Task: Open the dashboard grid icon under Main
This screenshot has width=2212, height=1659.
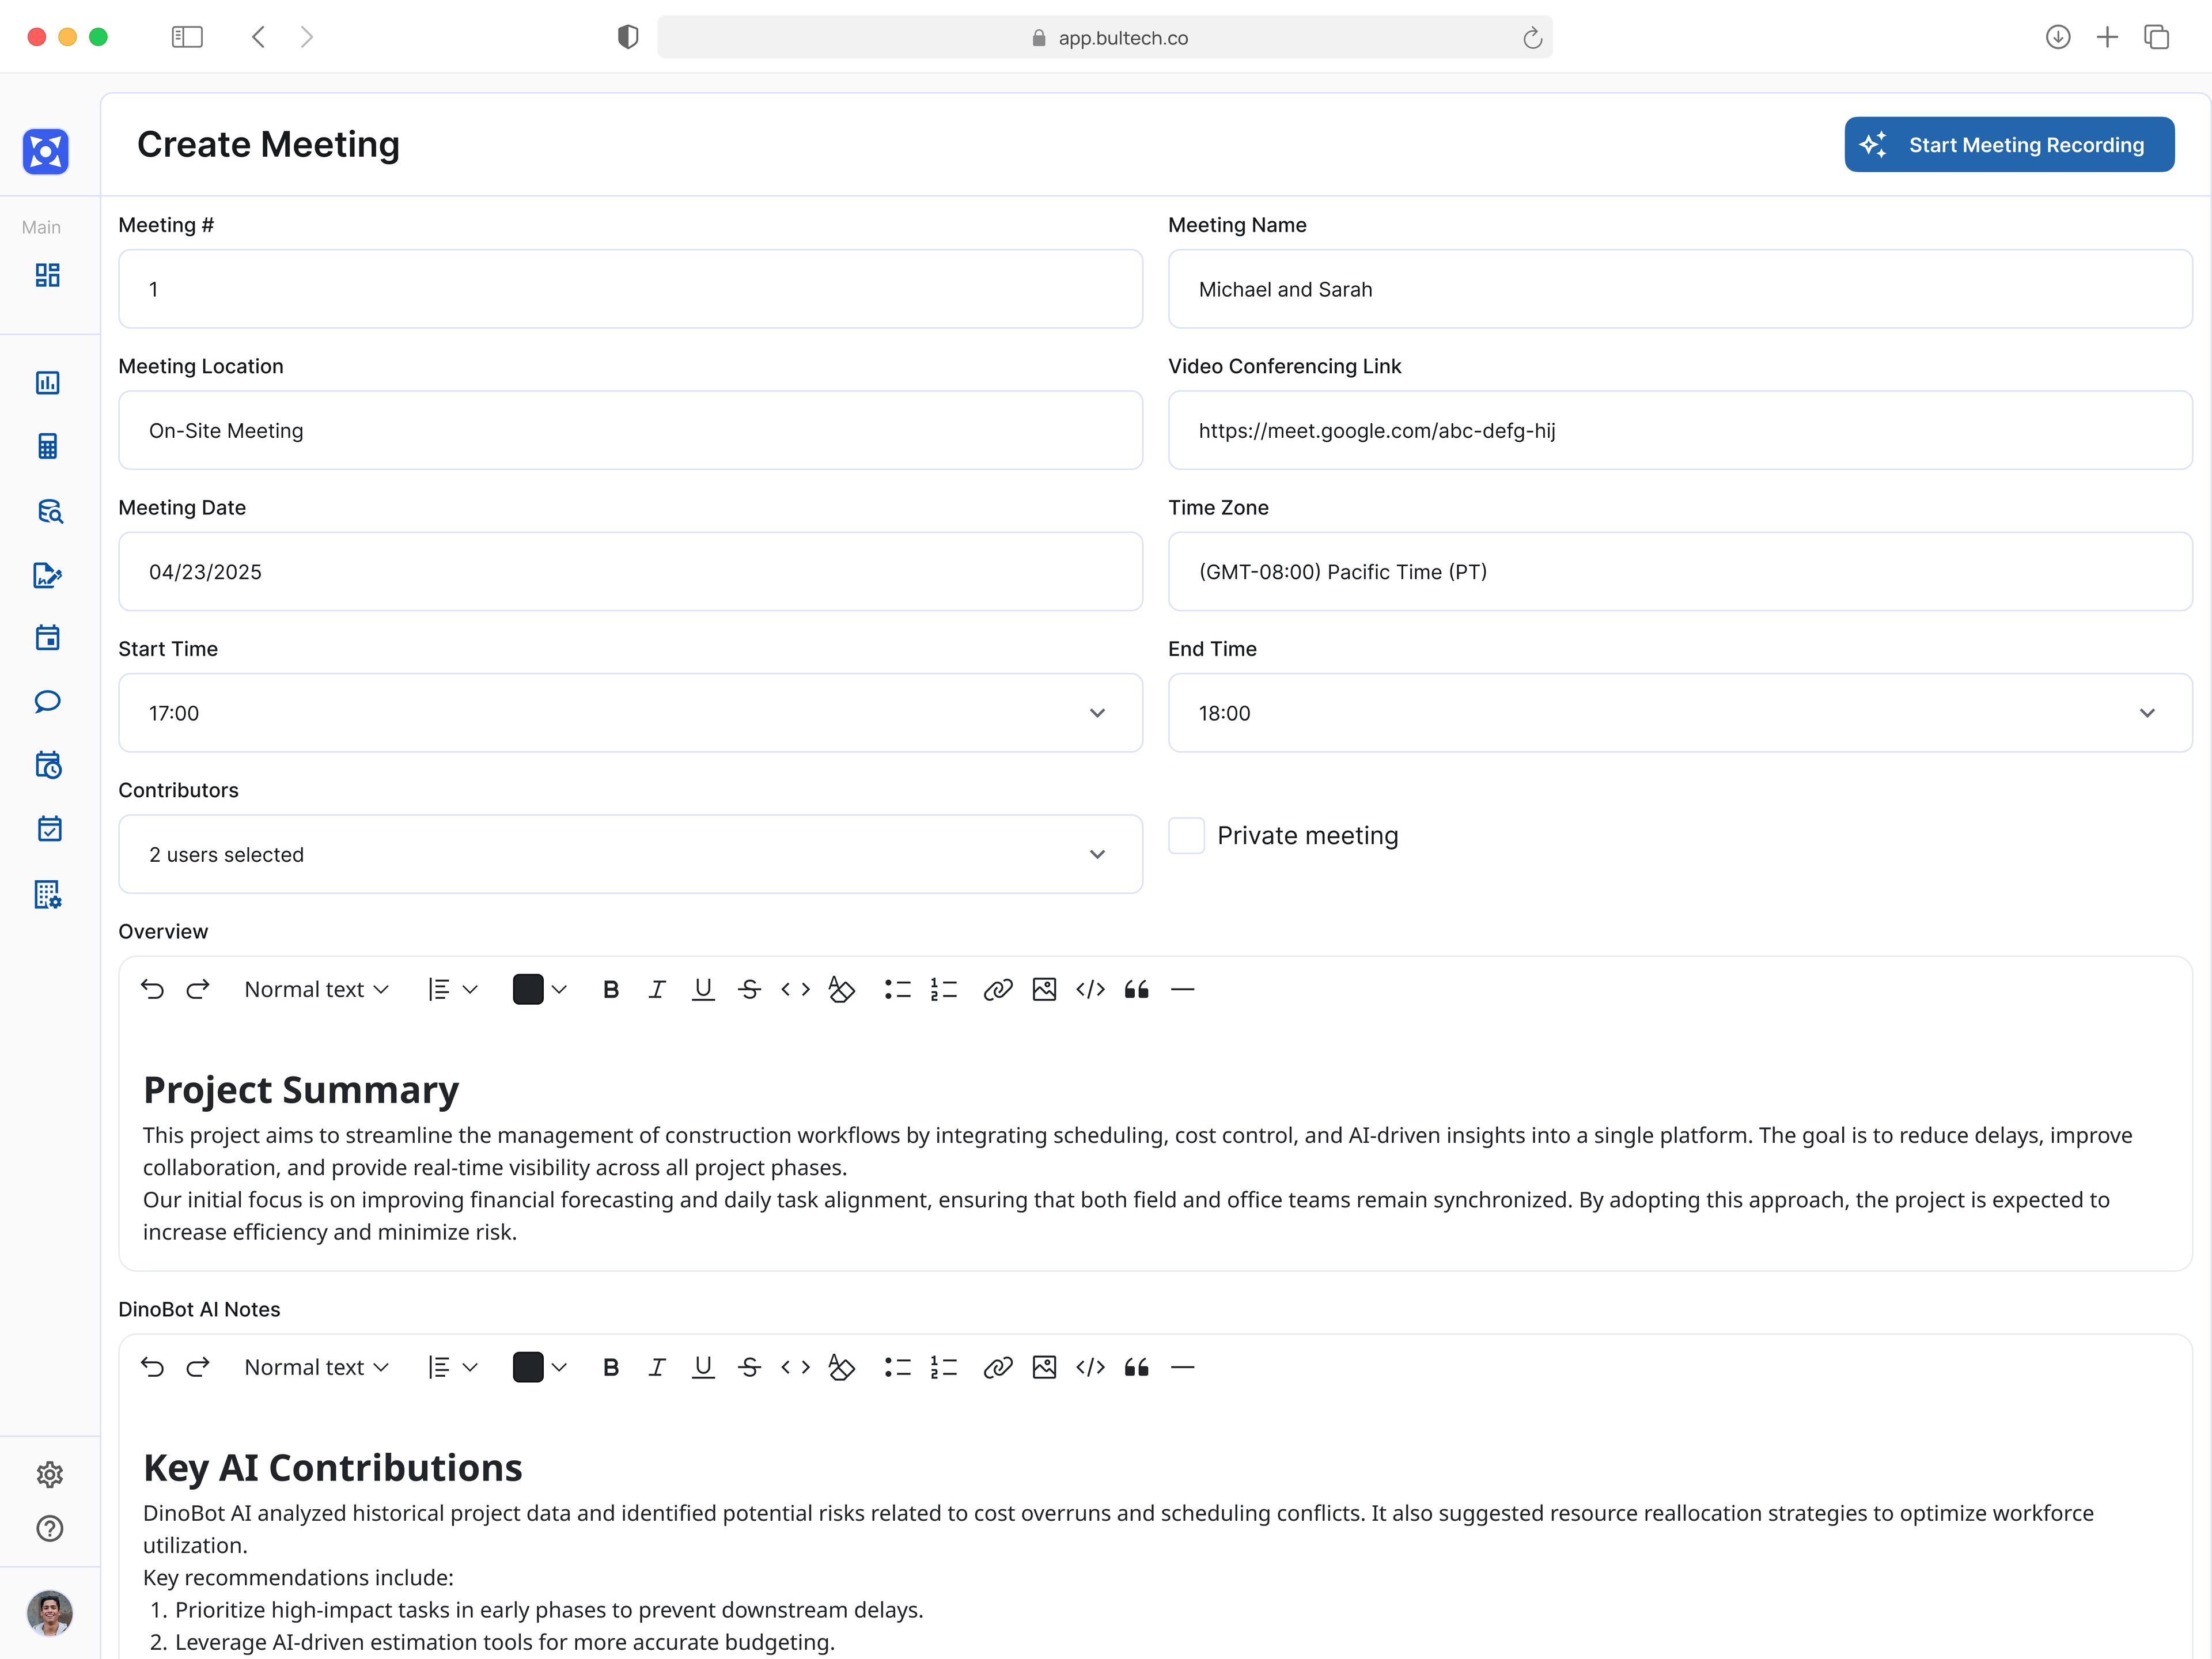Action: click(x=47, y=275)
